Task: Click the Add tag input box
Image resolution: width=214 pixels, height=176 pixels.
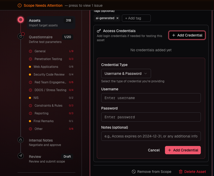Action: 136,18
